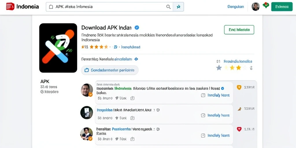Click the green Bdenets button
This screenshot has height=148, width=296.
[282, 7]
